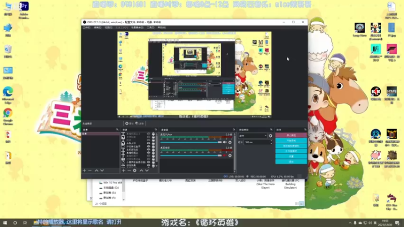Decrease transition duration with down stepper
Image resolution: width=404 pixels, height=227 pixels.
[x=271, y=143]
